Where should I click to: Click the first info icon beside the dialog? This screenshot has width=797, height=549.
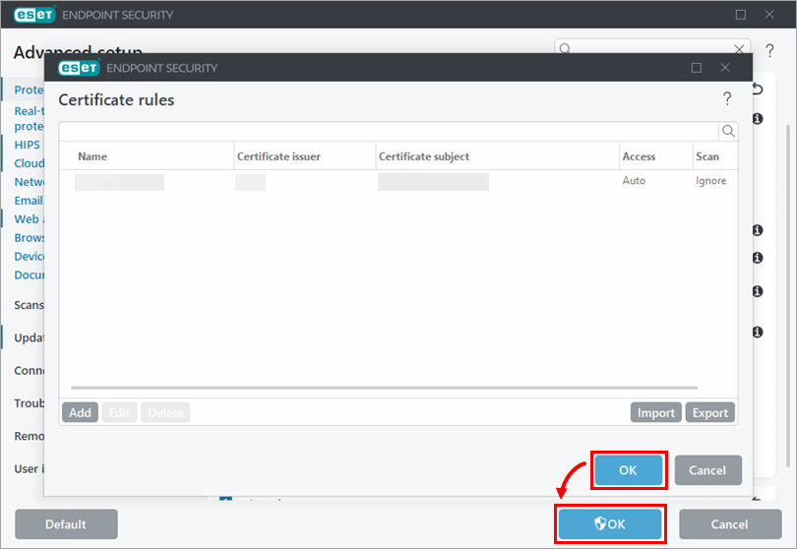click(758, 118)
